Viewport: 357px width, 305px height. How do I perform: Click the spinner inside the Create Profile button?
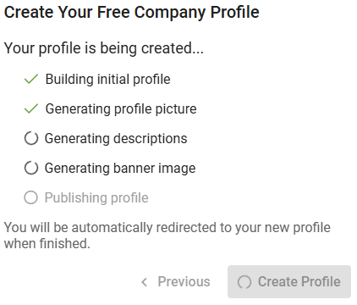(244, 282)
